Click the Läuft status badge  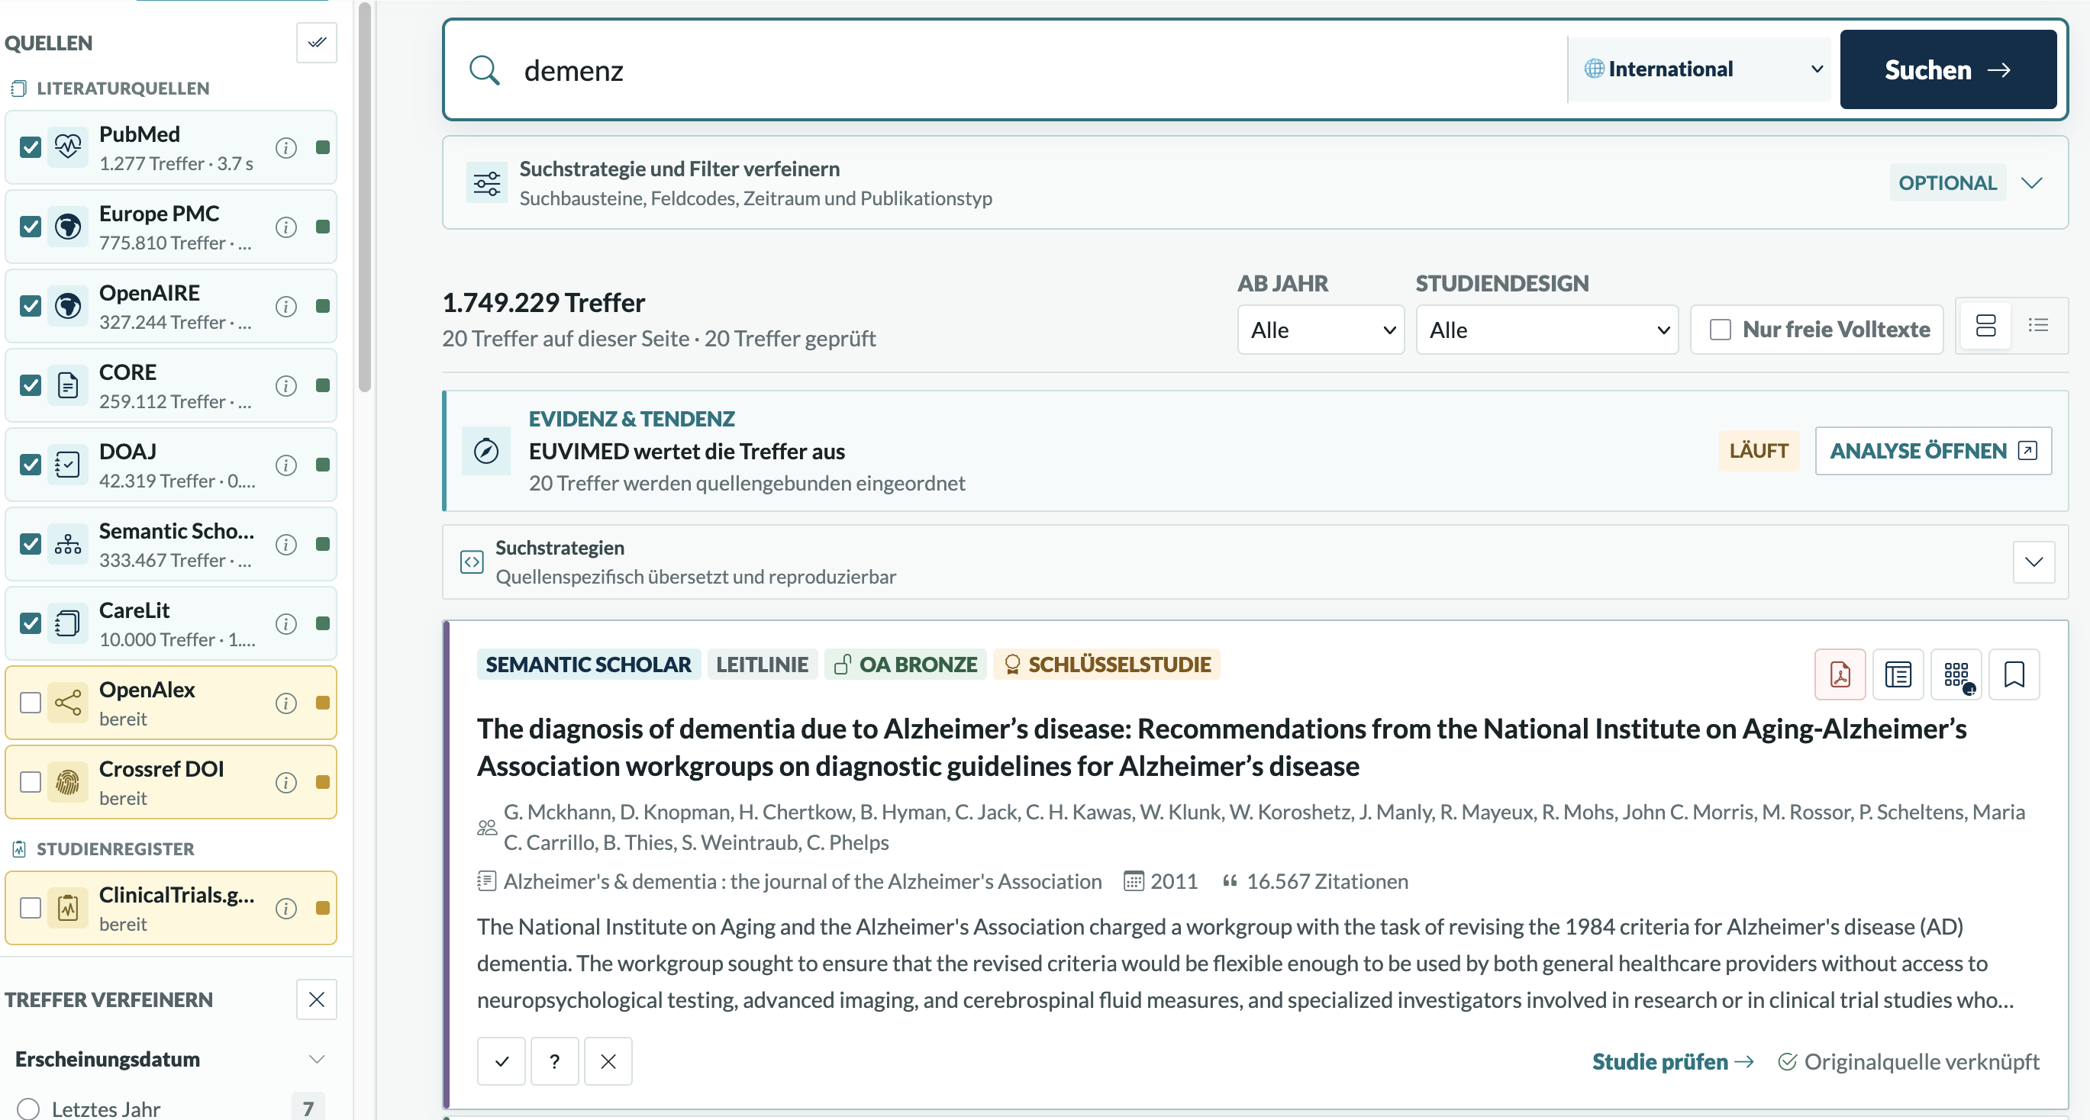(1758, 451)
